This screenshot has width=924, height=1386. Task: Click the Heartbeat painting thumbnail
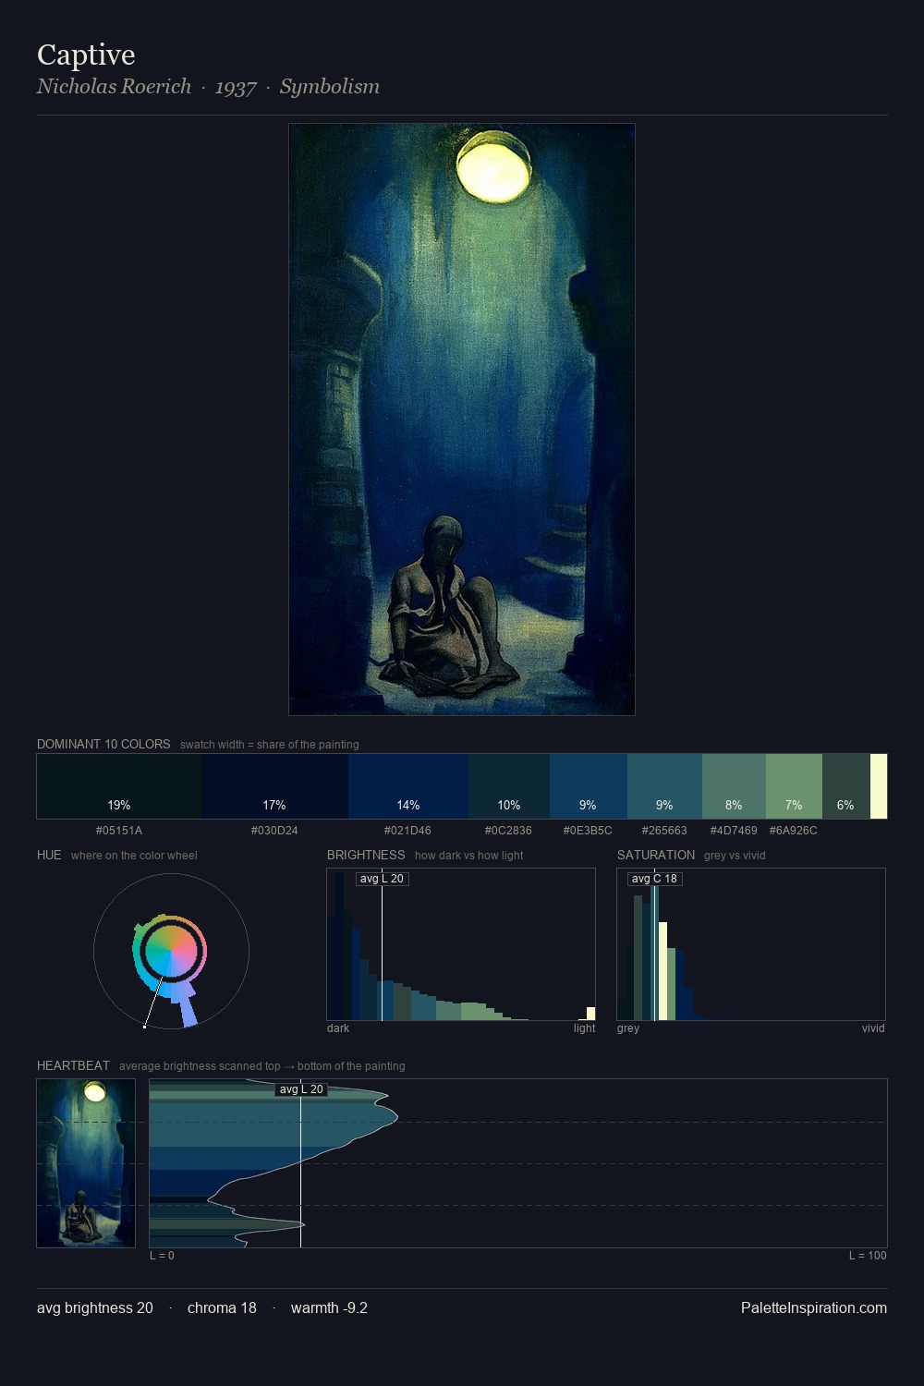[x=86, y=1163]
